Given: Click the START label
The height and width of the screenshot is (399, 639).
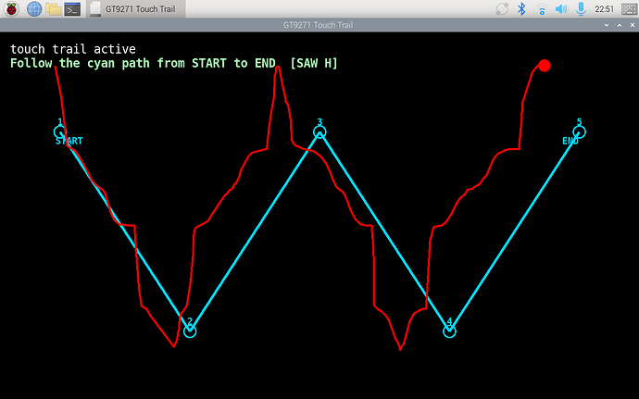Looking at the screenshot, I should point(69,141).
